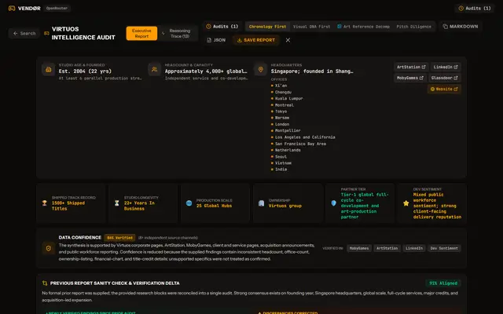
Task: Switch to the Executive Report tab
Action: (141, 33)
